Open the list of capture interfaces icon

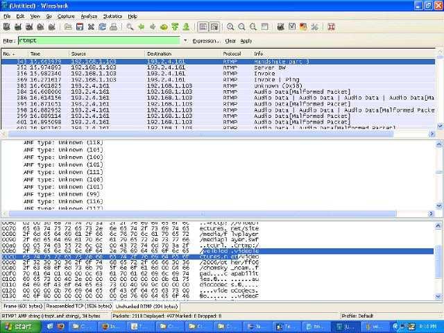point(7,27)
